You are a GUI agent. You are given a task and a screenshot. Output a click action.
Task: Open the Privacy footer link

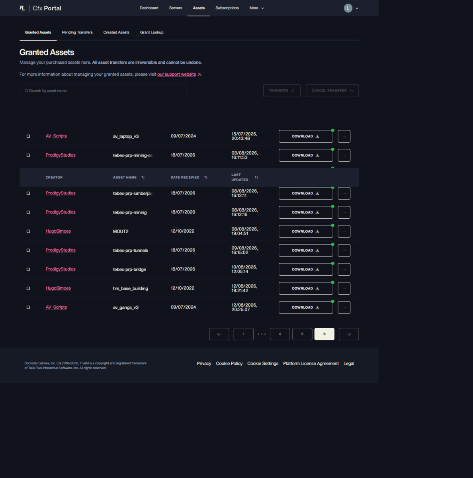204,364
